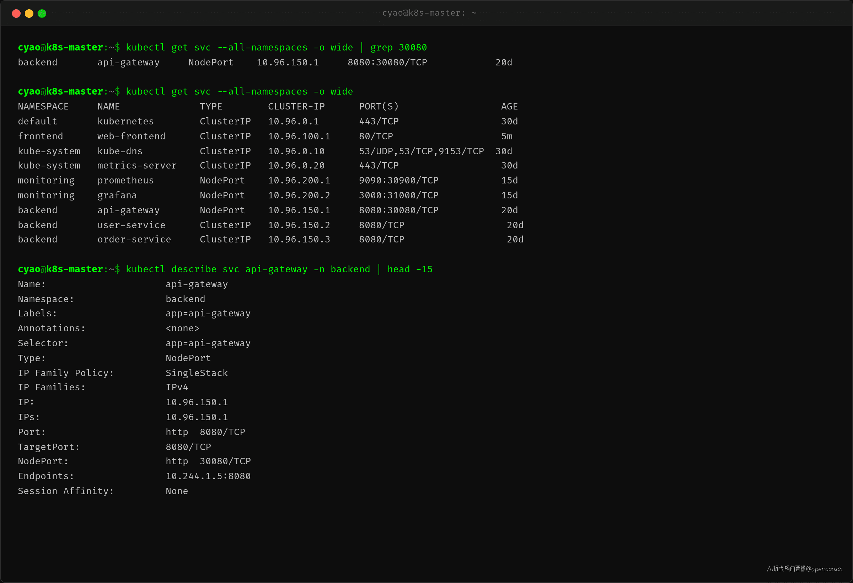Select the grafana service name
Image resolution: width=853 pixels, height=583 pixels.
[117, 195]
